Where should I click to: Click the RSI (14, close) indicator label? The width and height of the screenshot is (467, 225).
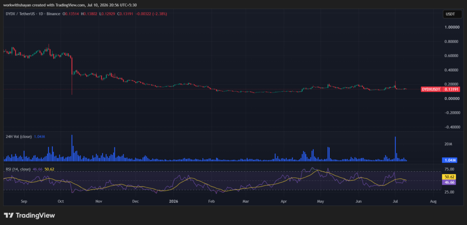tap(18, 169)
